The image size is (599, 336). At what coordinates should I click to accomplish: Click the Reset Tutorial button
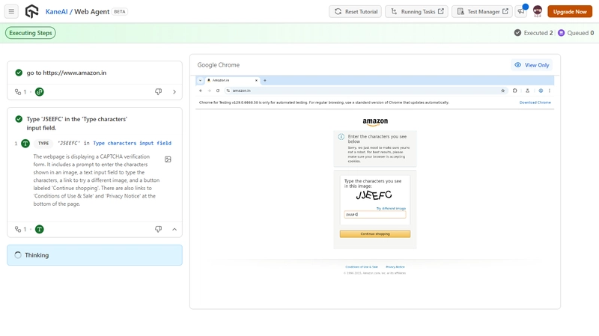(355, 11)
